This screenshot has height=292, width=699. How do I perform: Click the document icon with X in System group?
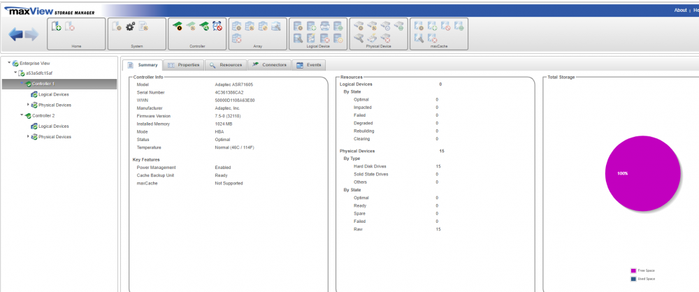click(x=143, y=27)
